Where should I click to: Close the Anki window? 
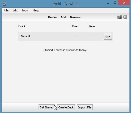coord(124,3)
